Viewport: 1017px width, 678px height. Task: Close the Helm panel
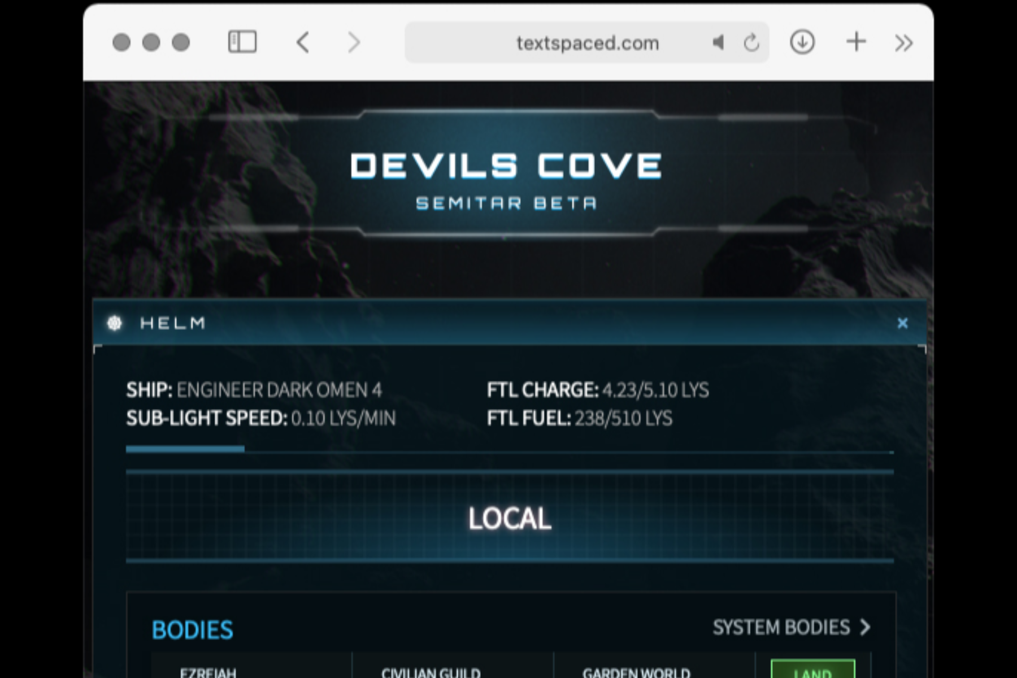click(x=902, y=323)
